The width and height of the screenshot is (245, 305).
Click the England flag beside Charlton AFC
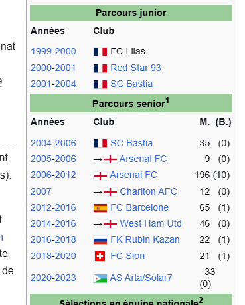(x=110, y=192)
